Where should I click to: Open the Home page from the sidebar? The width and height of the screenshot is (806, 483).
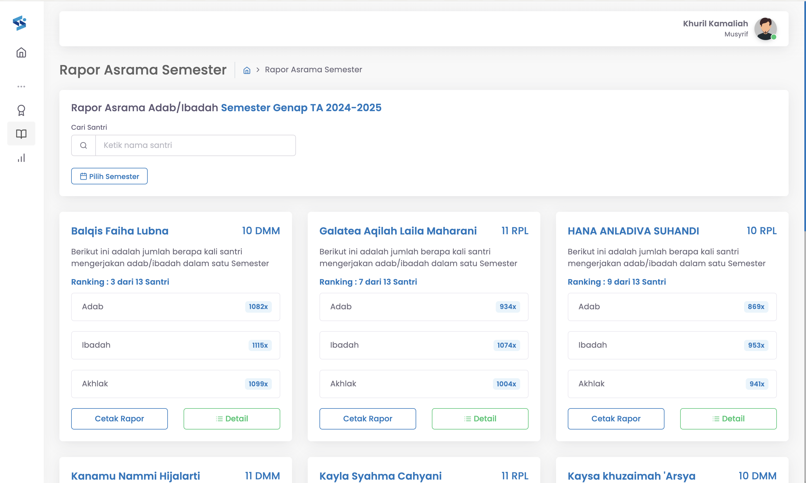[x=21, y=52]
